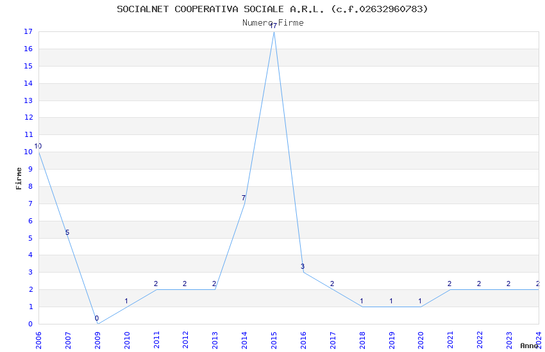Click the y-axis tick value 11
Image resolution: width=545 pixels, height=352 pixels.
28,134
